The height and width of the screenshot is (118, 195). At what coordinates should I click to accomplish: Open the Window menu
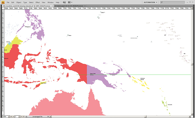click(x=50, y=2)
